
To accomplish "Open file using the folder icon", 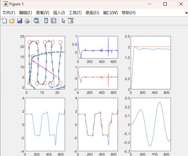I will [12, 21].
